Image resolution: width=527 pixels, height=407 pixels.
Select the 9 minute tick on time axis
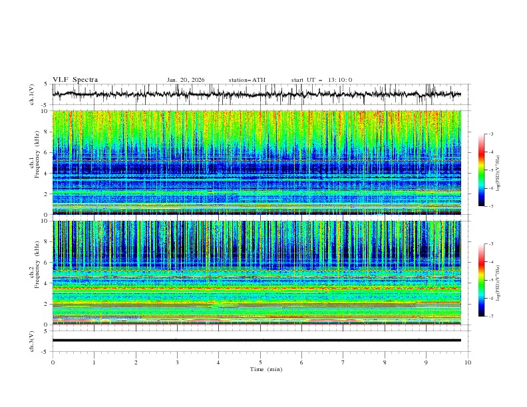(x=427, y=362)
